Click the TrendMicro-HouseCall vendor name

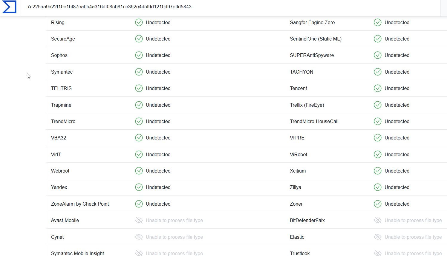(x=314, y=121)
